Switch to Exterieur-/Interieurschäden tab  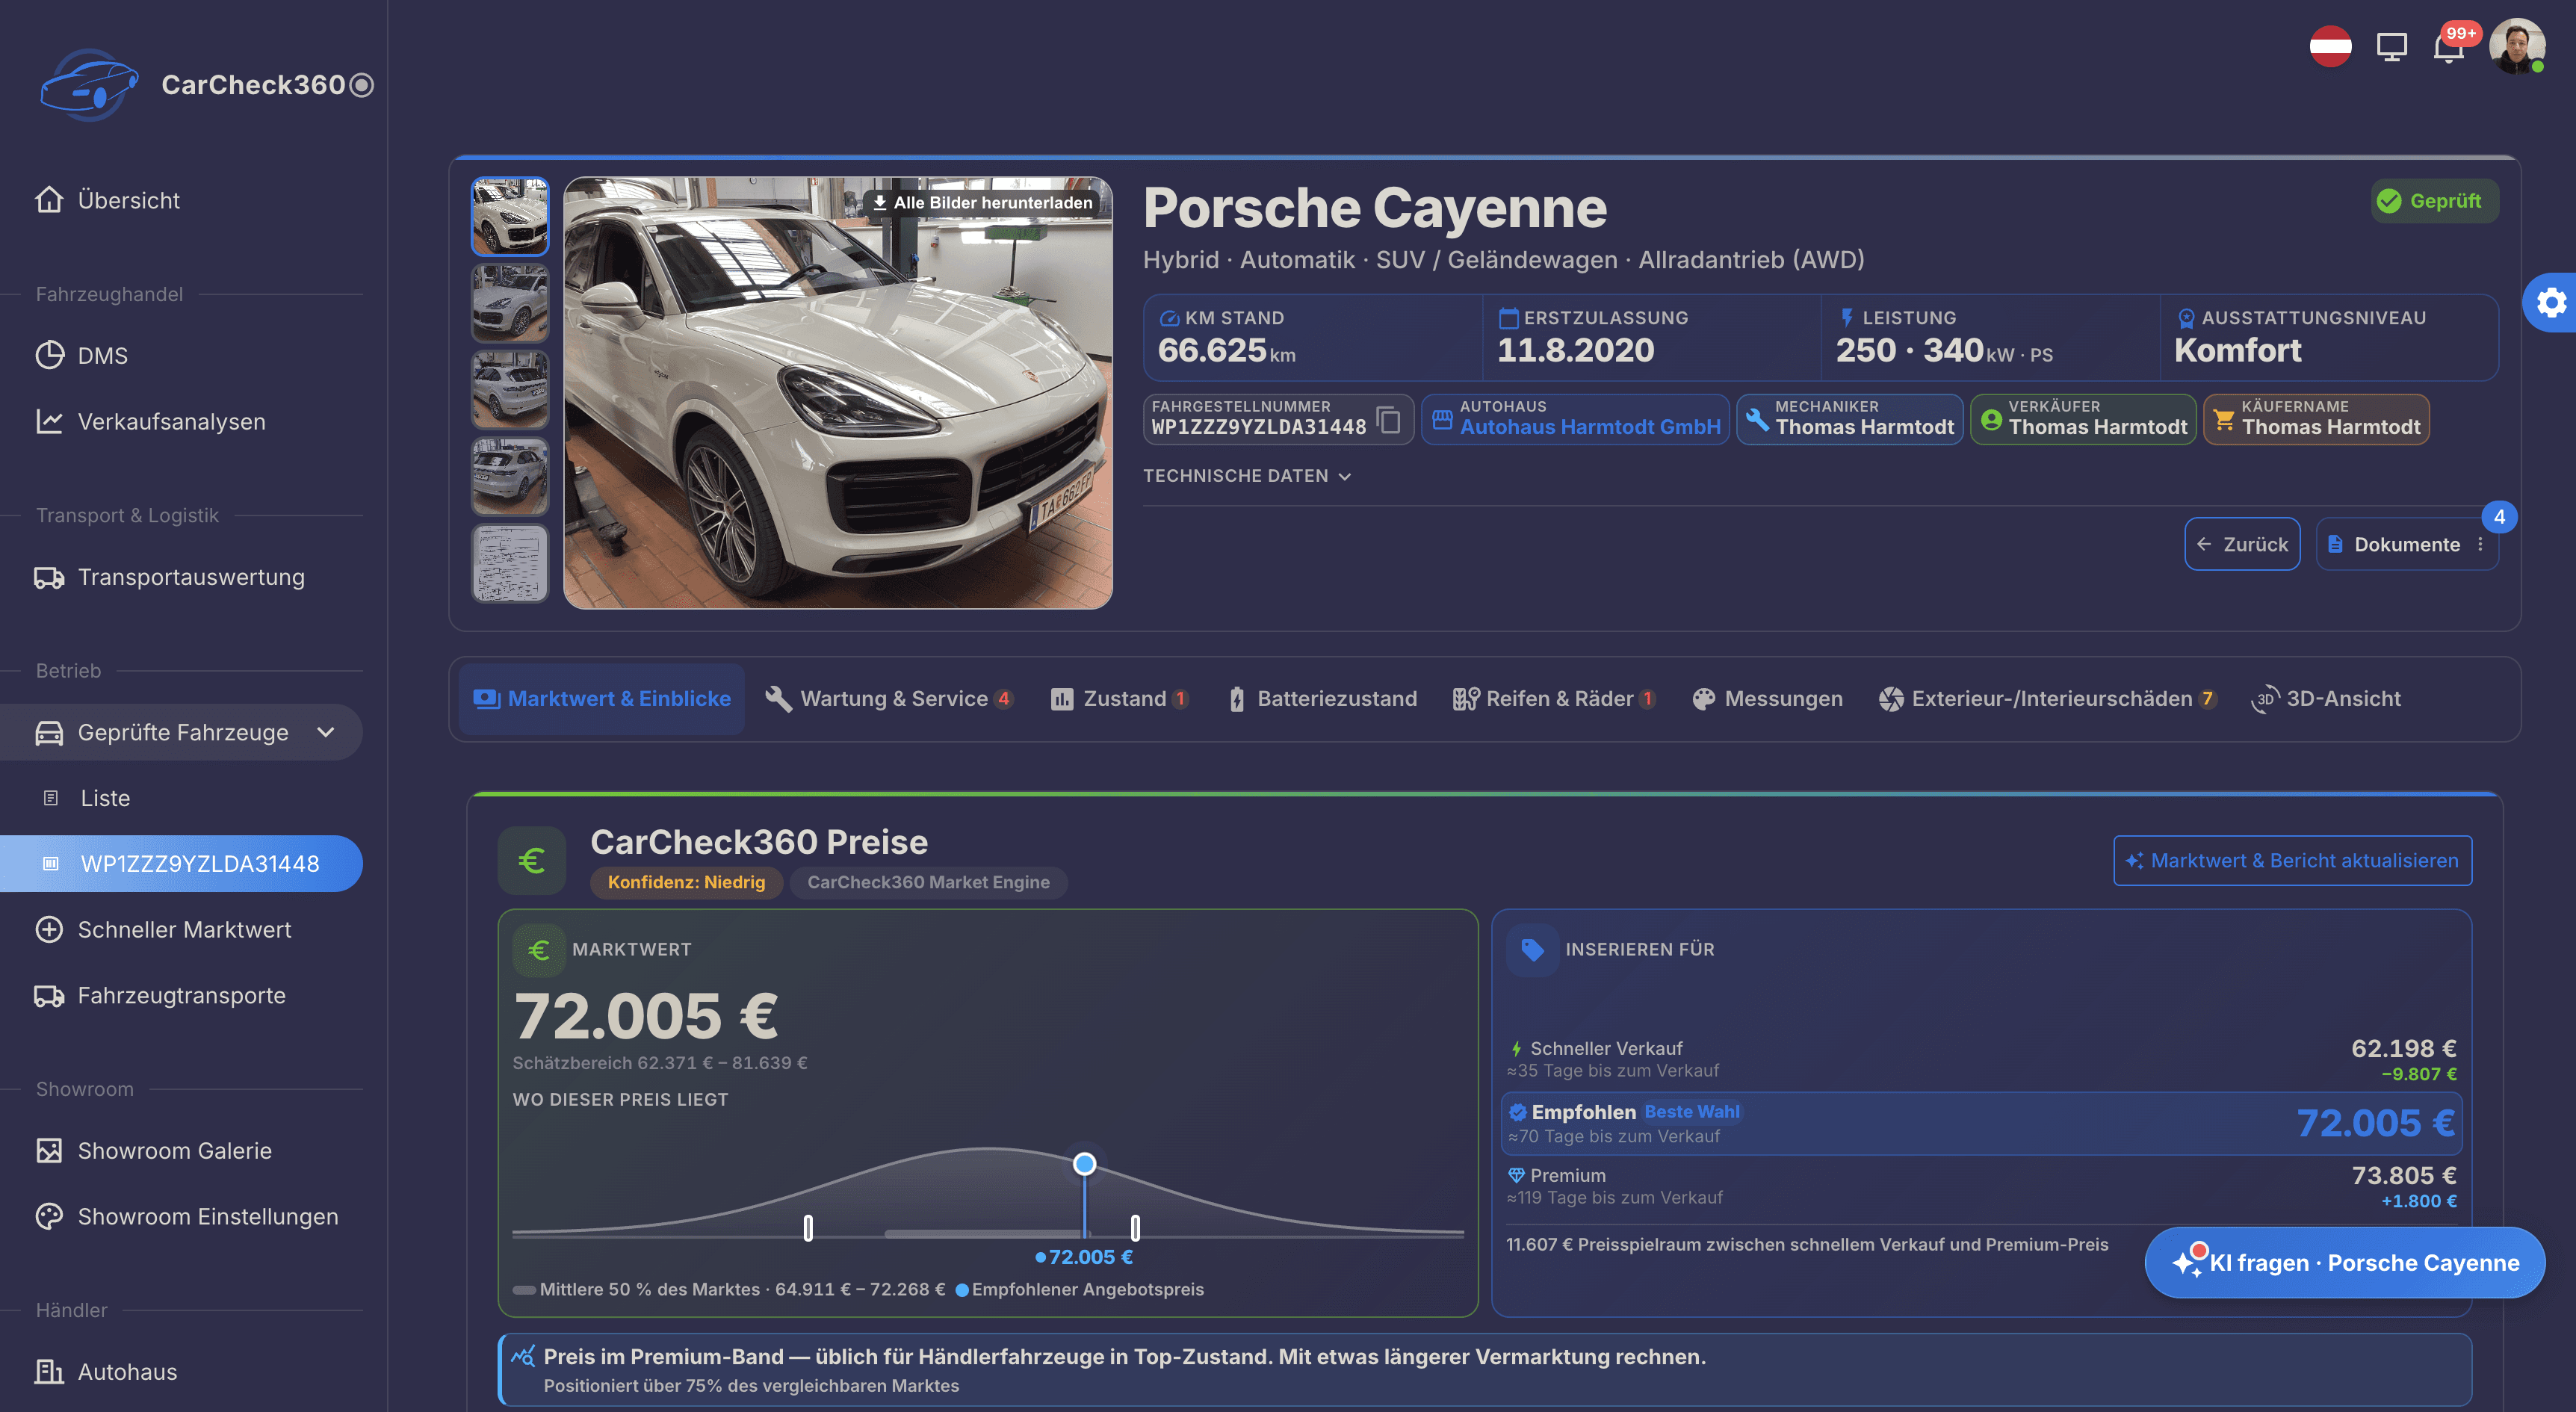2047,699
